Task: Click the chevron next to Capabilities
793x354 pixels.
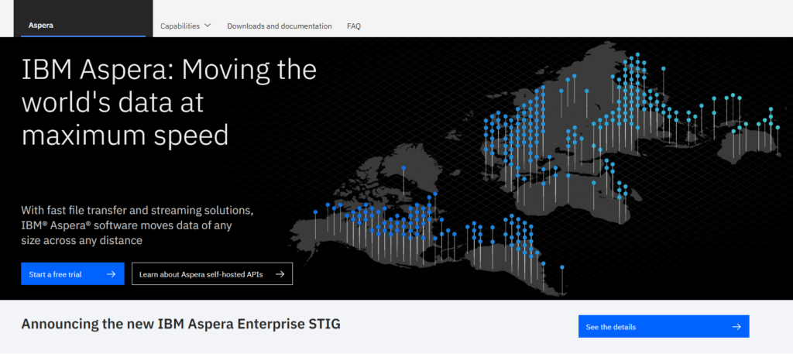Action: (x=208, y=26)
